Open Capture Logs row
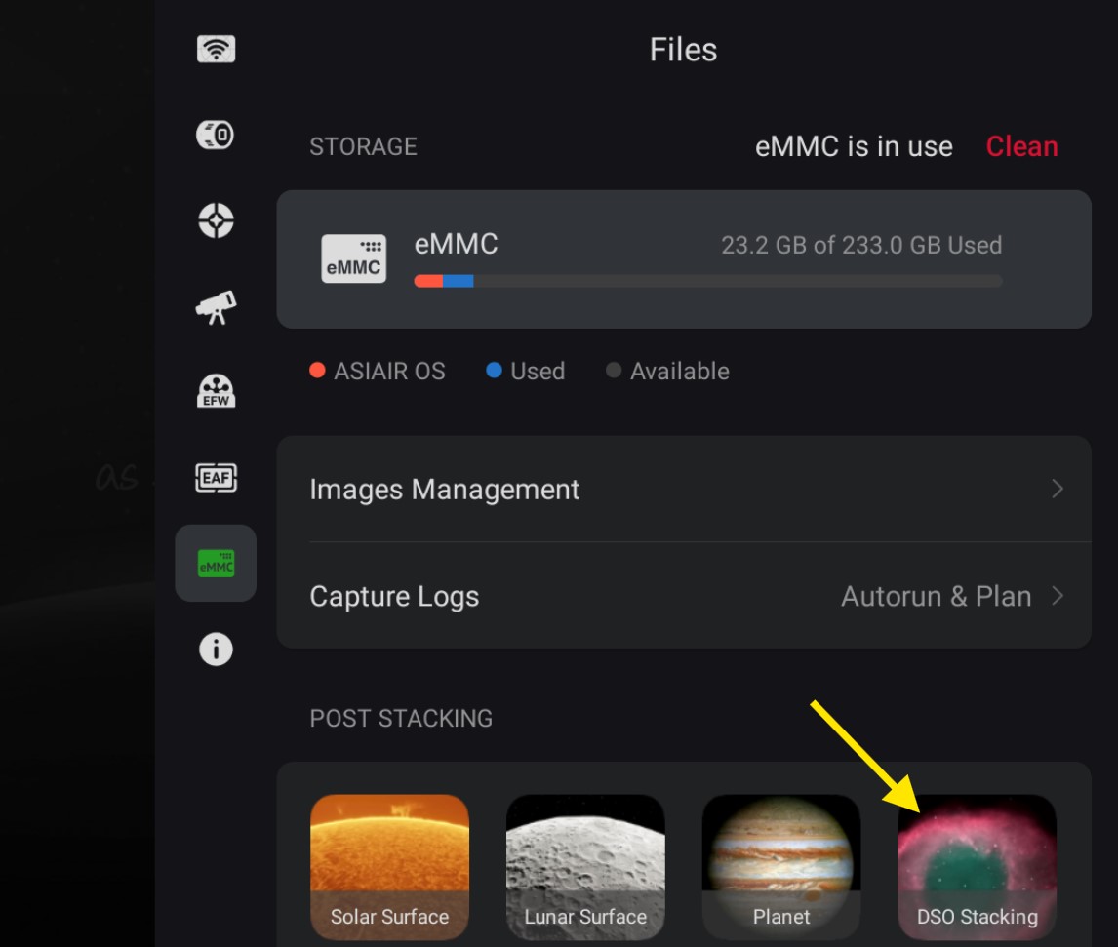Image resolution: width=1118 pixels, height=947 pixels. [x=394, y=596]
